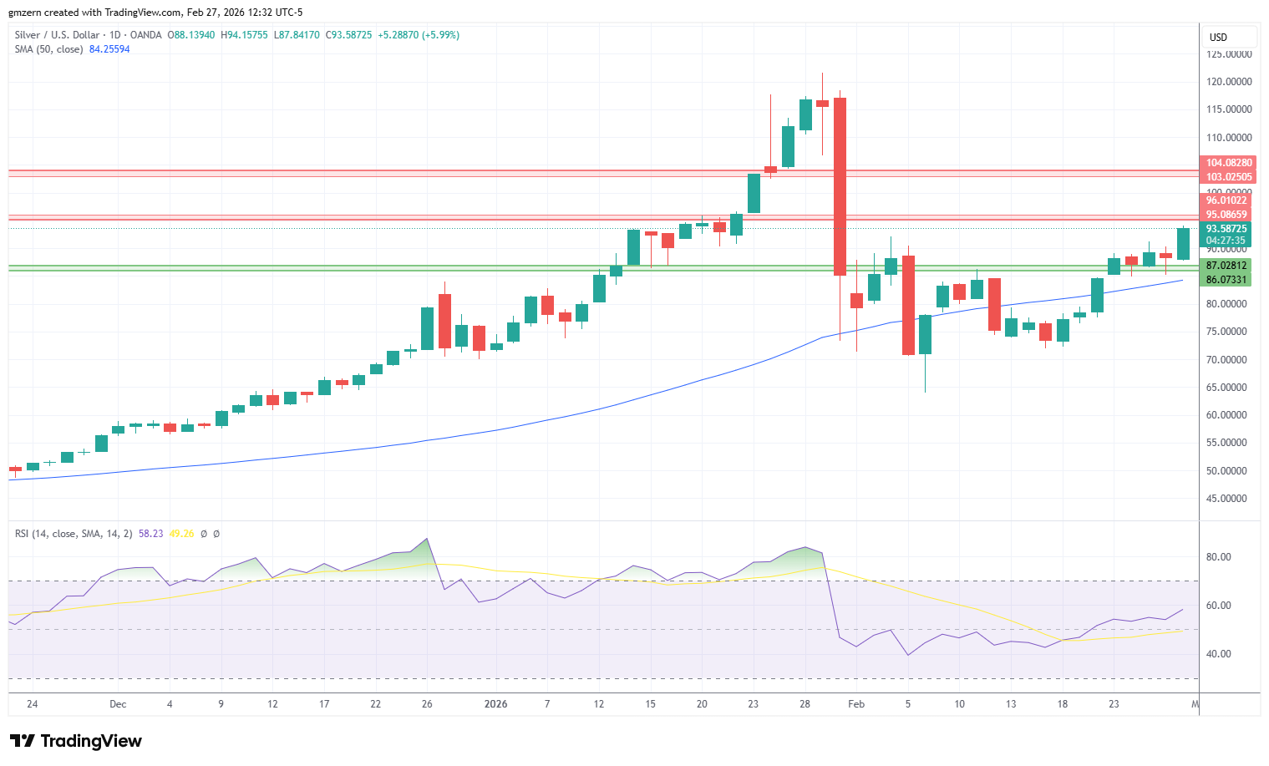Select the 96.01022 price tag

(1226, 200)
